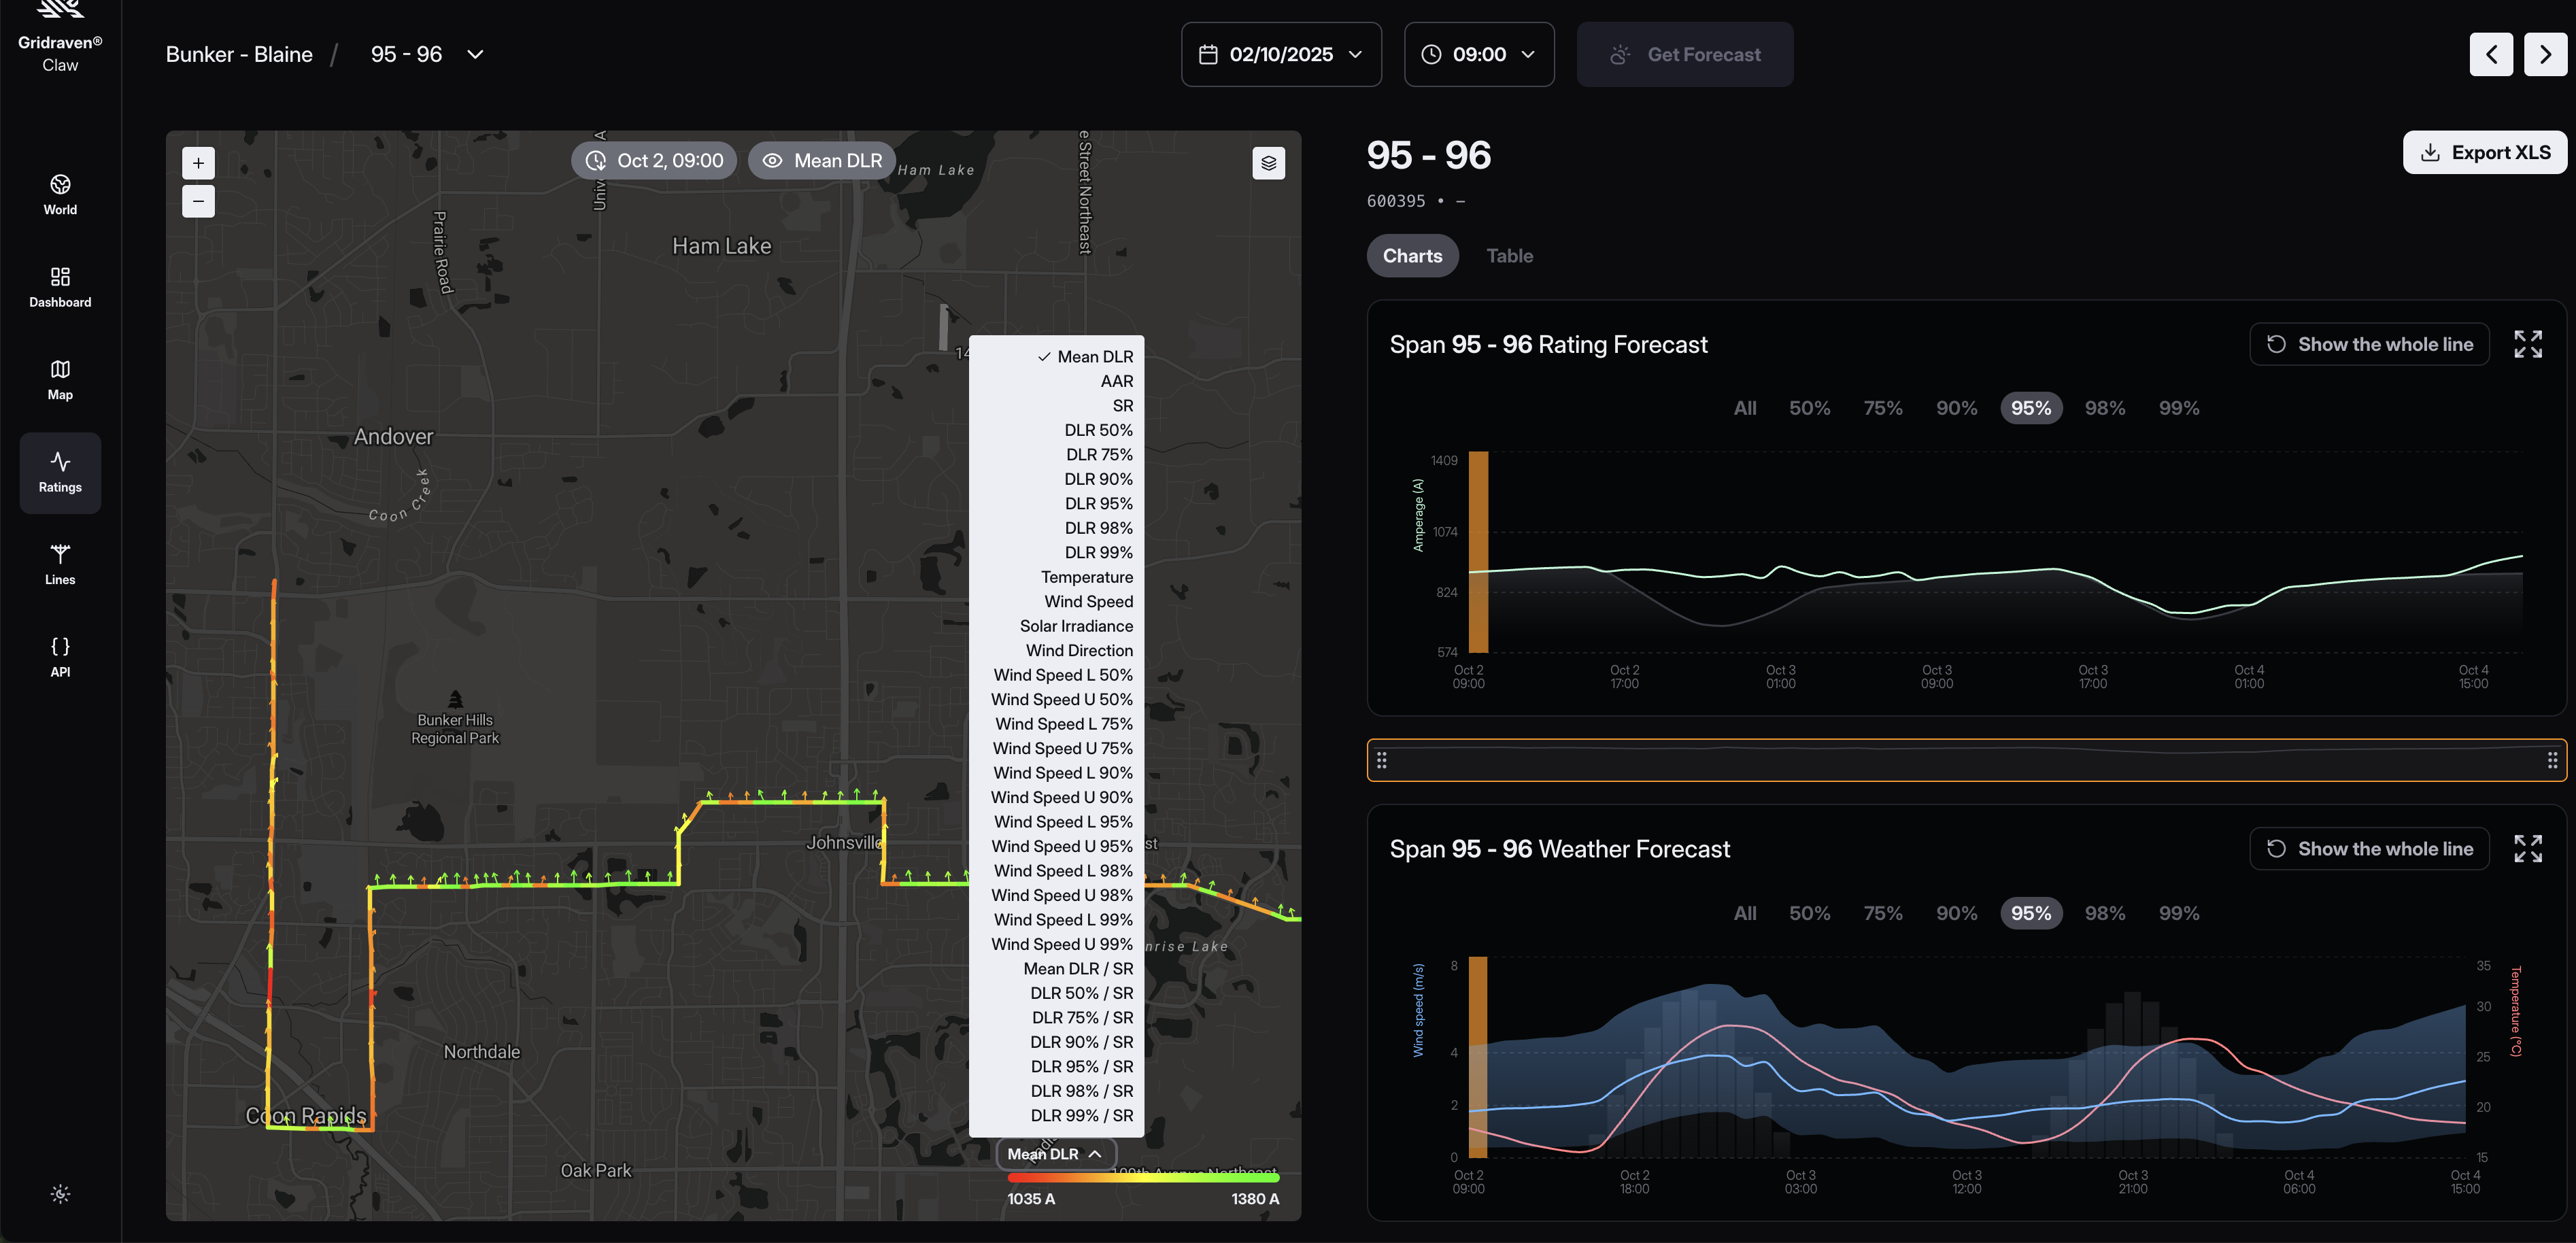The width and height of the screenshot is (2576, 1243).
Task: Click the Export XLS button
Action: [2484, 152]
